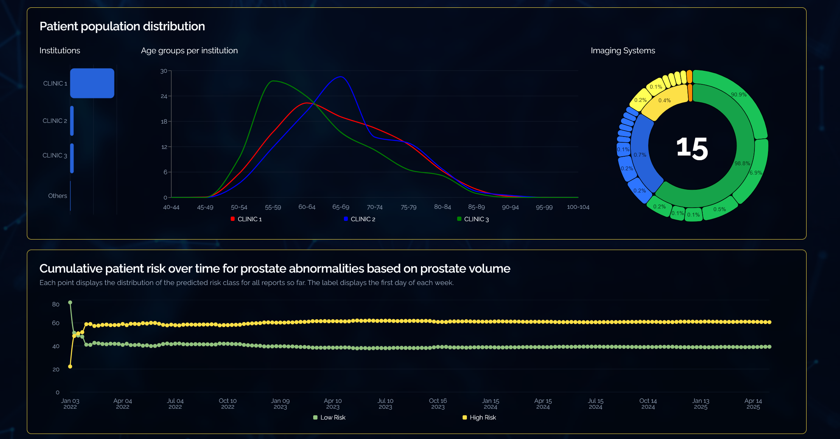The image size is (840, 439).
Task: Click the 15 total in donut center
Action: pos(692,148)
